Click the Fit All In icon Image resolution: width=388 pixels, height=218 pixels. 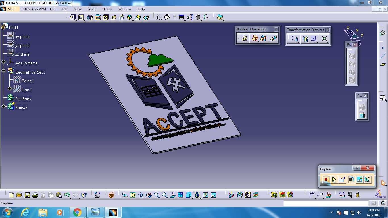point(133,195)
